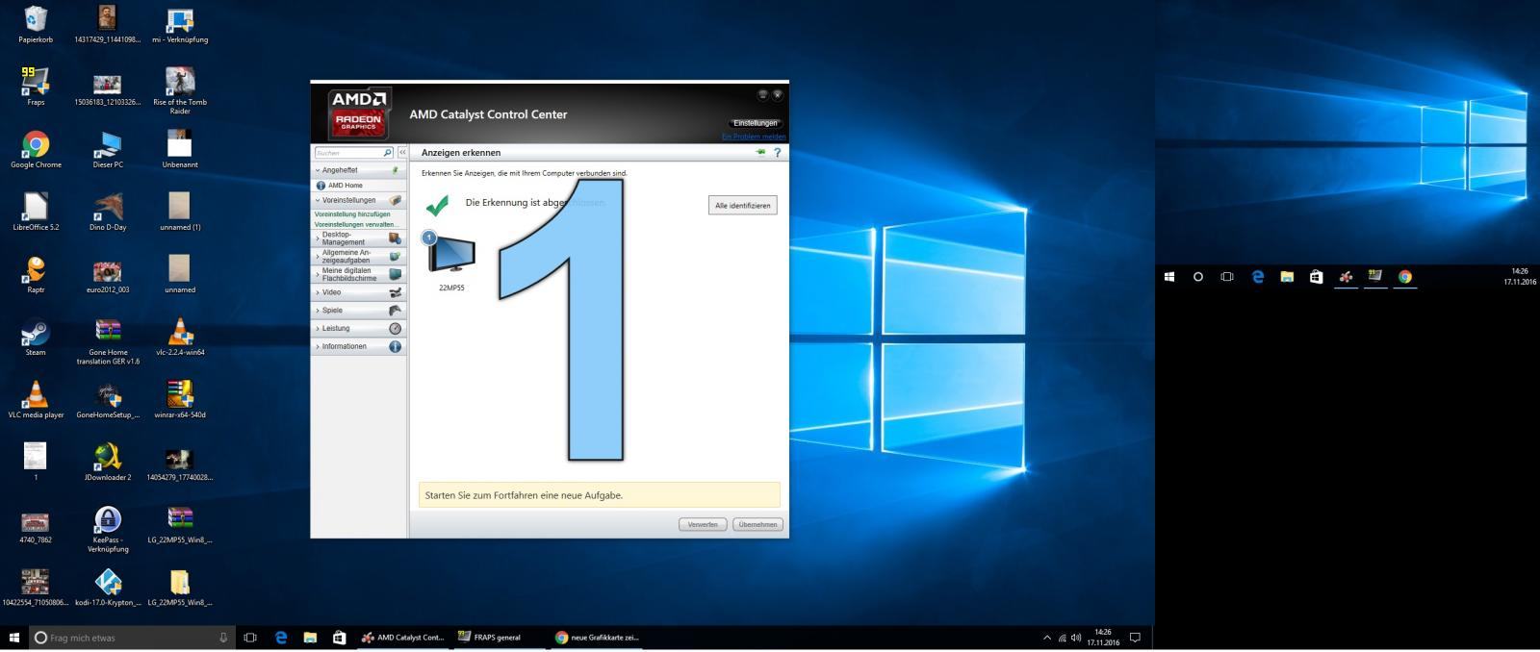Open Start menu on main taskbar
The width and height of the screenshot is (1540, 652).
click(14, 637)
